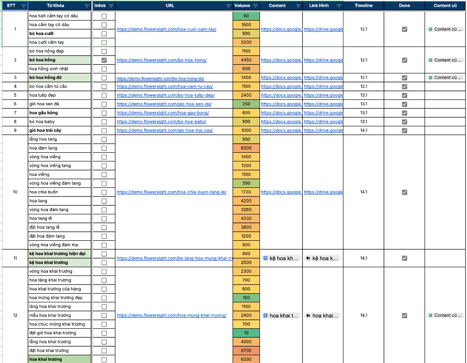Check Inlink box for bó hoa cưới

tap(104, 34)
